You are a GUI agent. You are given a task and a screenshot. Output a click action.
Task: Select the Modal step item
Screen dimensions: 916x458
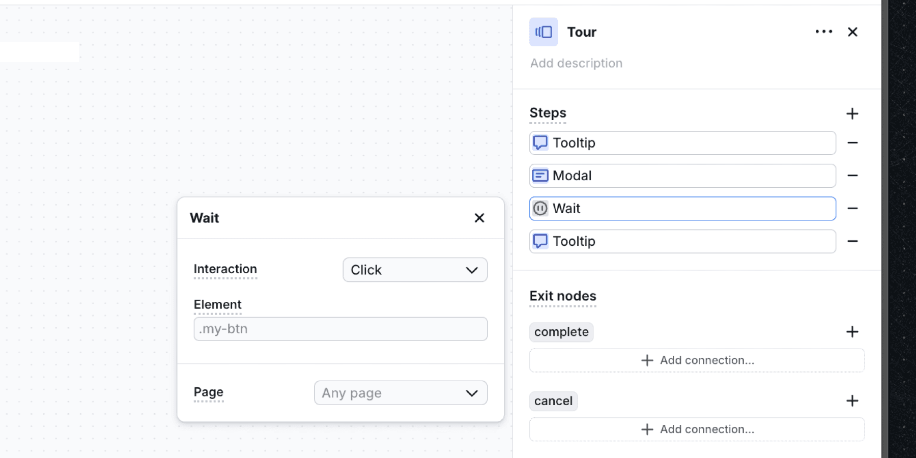click(x=682, y=176)
